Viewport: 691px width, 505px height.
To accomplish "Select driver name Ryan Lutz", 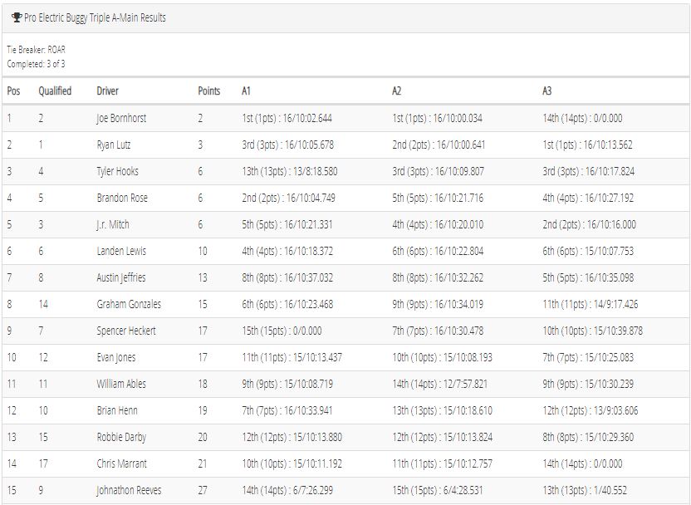I will pos(113,145).
